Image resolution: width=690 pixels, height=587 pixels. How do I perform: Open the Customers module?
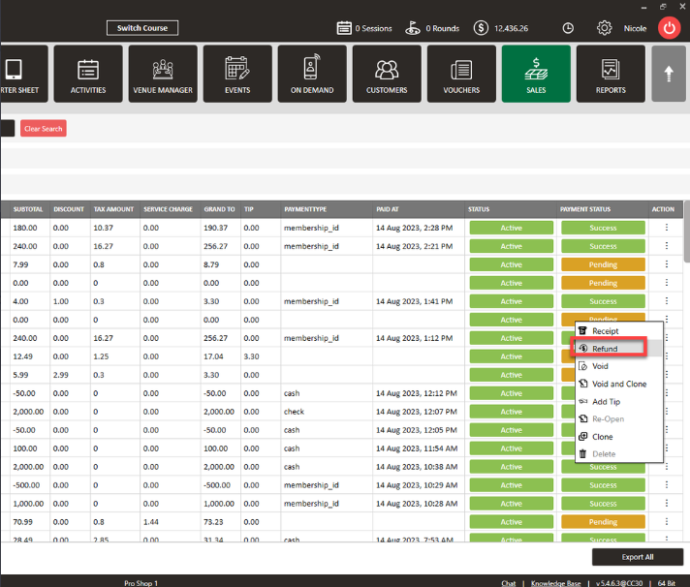[x=387, y=74]
